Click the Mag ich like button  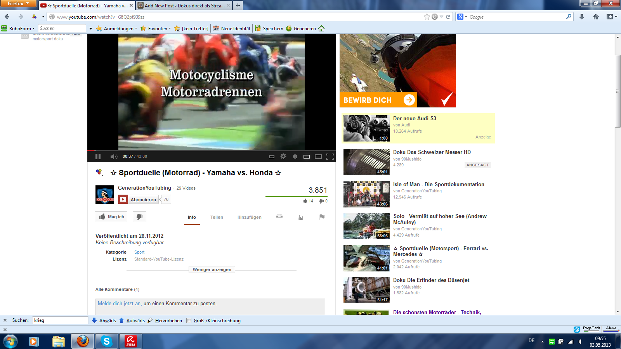pyautogui.click(x=112, y=217)
